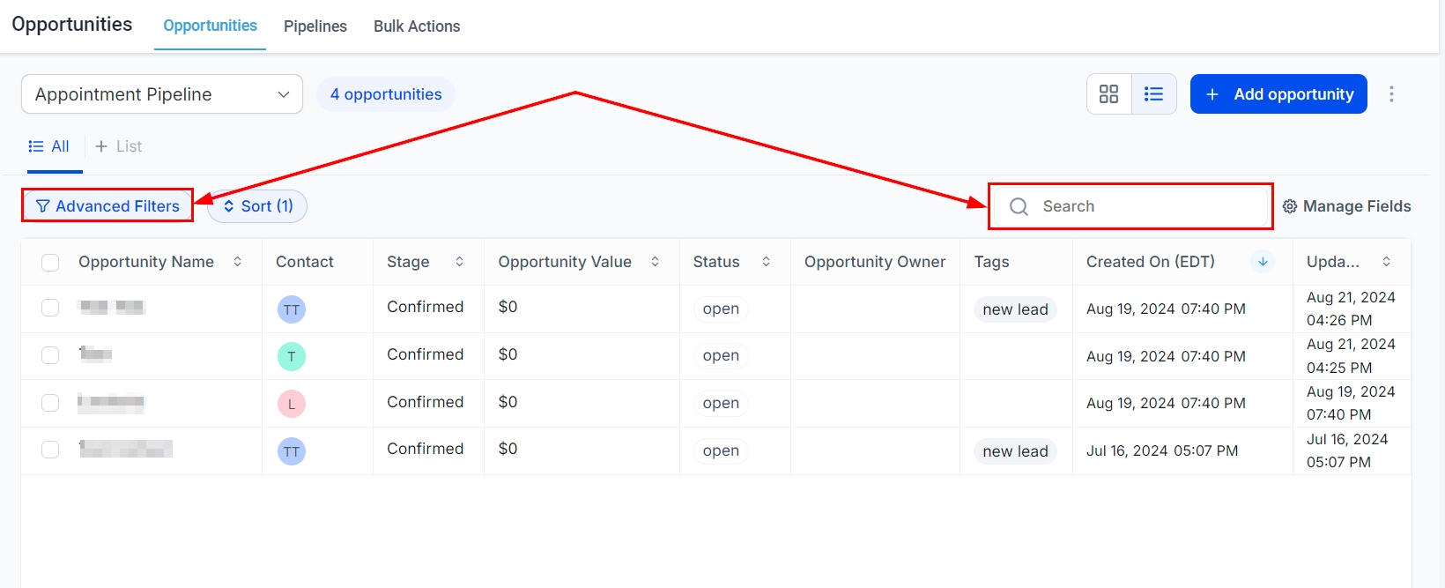Toggle sorting on the Stage column
Viewport: 1445px width, 588px height.
[x=459, y=262]
